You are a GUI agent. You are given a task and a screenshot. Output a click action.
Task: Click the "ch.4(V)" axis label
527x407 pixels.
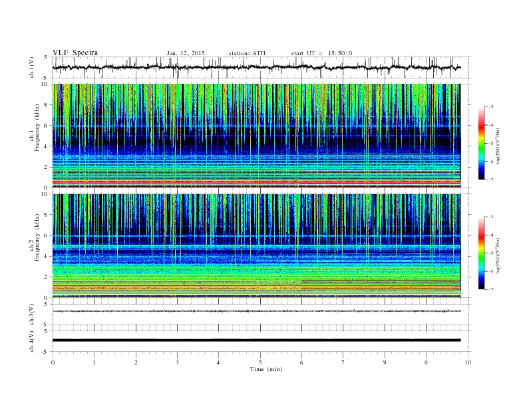pyautogui.click(x=32, y=341)
